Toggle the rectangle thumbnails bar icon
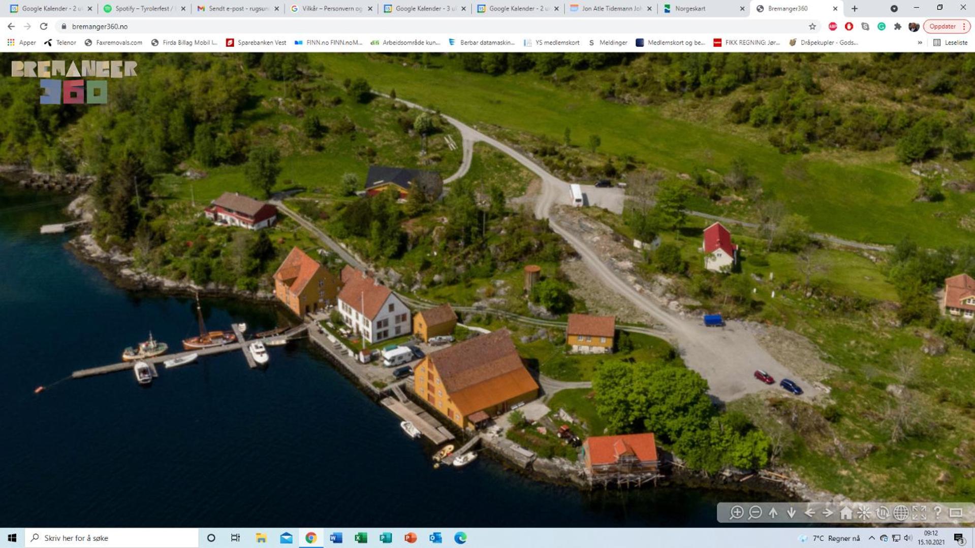The height and width of the screenshot is (548, 975). point(956,512)
